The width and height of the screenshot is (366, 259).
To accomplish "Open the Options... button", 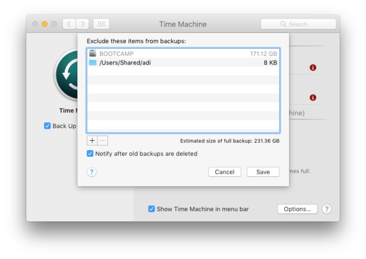I will pos(297,209).
